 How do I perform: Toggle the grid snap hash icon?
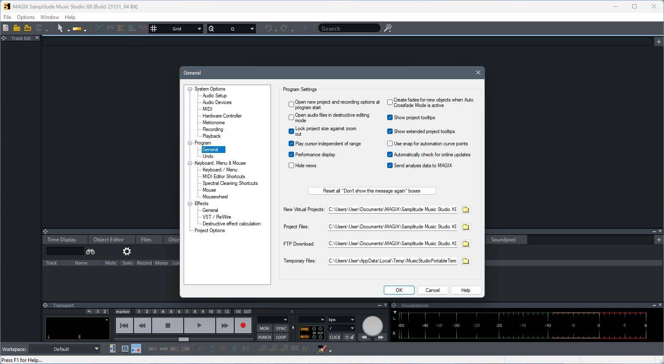point(154,29)
